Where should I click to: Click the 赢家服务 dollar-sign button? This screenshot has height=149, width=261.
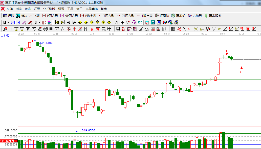click(x=213, y=16)
